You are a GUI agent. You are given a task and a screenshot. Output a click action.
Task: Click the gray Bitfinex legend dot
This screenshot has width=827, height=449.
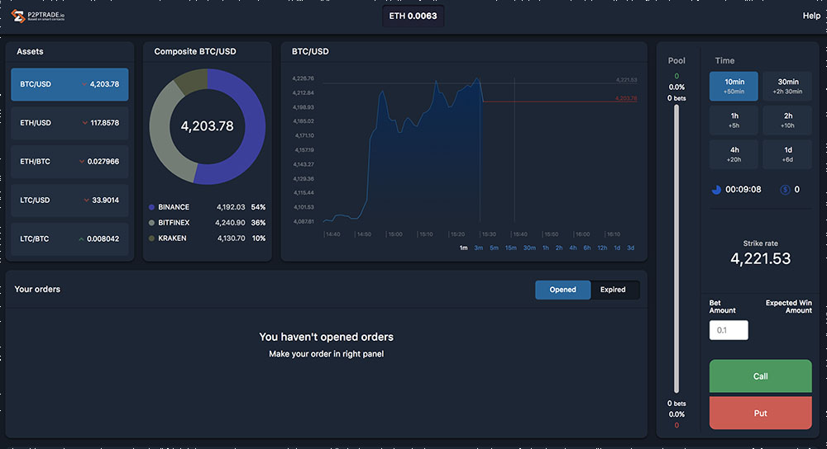[x=151, y=223]
